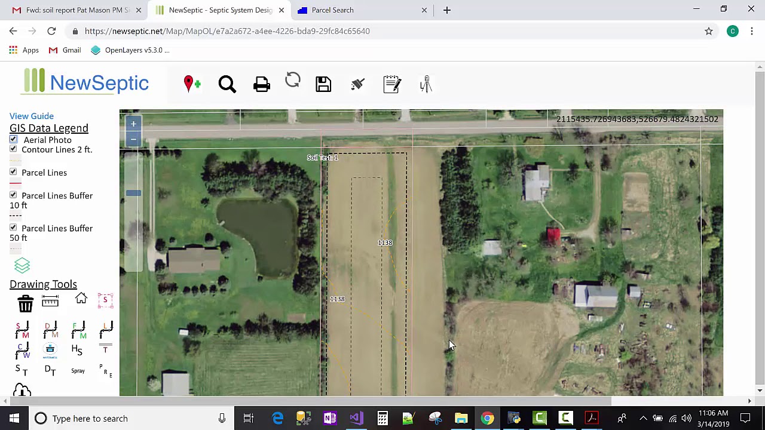
Task: Click the surveyor tripod icon
Action: (x=426, y=84)
